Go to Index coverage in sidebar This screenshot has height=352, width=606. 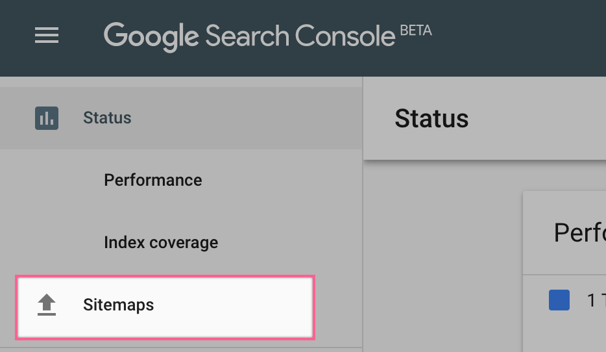160,243
